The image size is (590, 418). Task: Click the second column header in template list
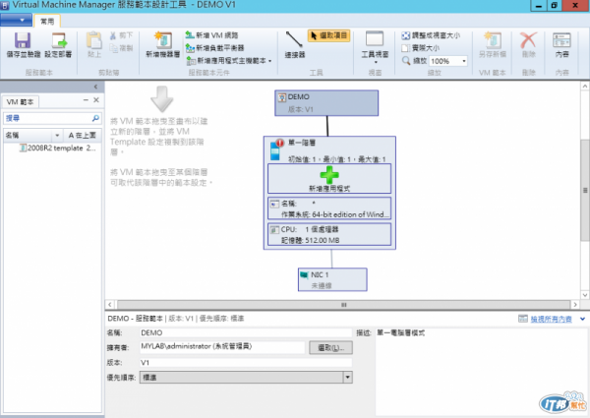coord(82,135)
